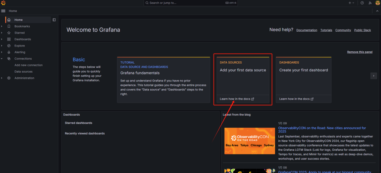Open the Grafana fundamentals tutorial card
The image size is (381, 173).
click(x=164, y=80)
